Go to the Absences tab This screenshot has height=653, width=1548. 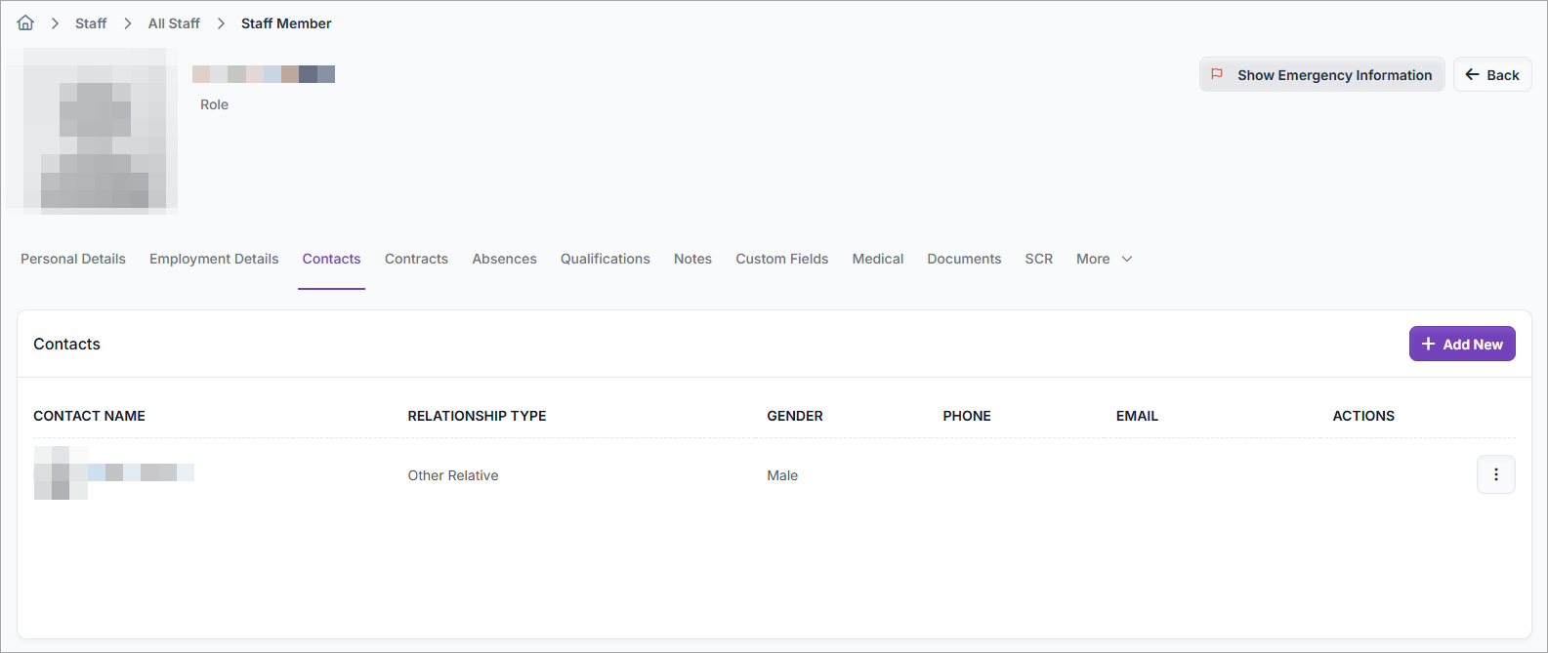click(504, 259)
